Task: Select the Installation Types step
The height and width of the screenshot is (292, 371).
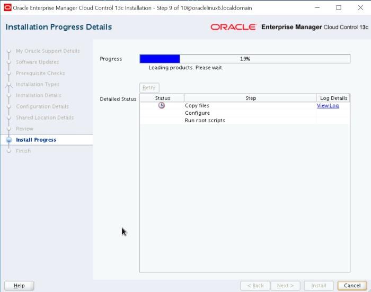Action: pyautogui.click(x=38, y=84)
